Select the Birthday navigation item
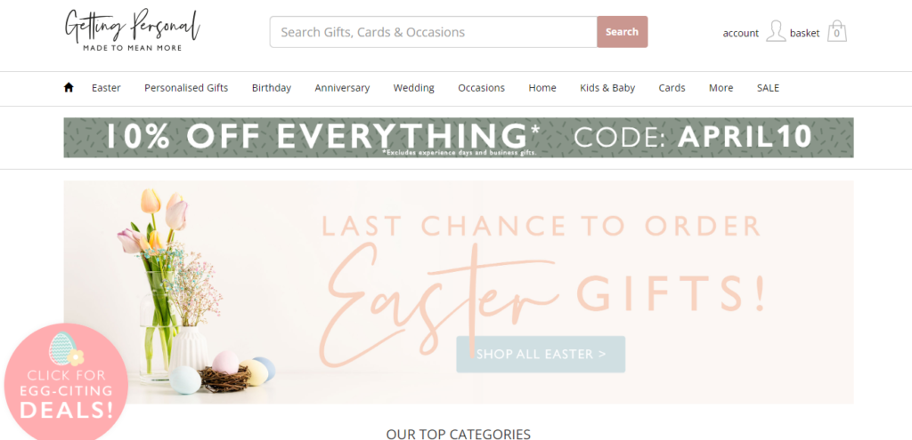This screenshot has height=440, width=912. [x=272, y=88]
